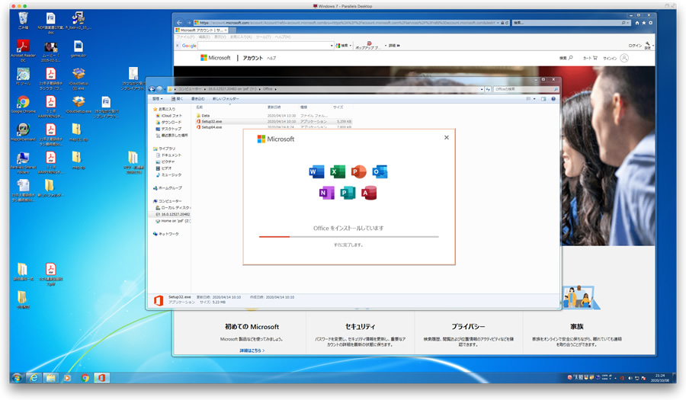Open Explorer view options dropdown arrow
The width and height of the screenshot is (686, 400).
pos(534,99)
